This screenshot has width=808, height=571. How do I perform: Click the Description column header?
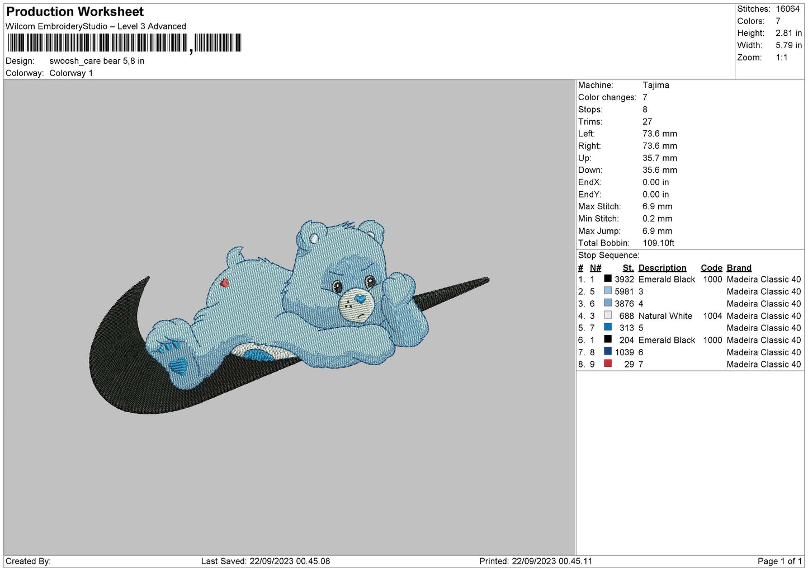pos(662,268)
